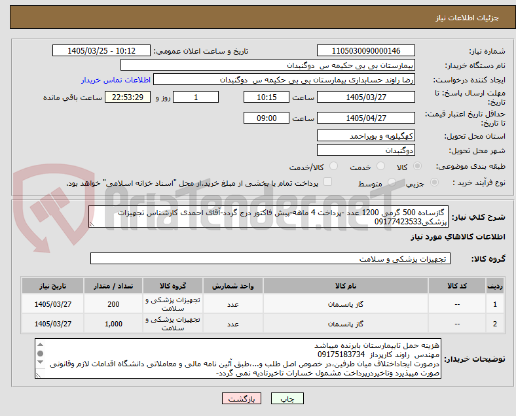This screenshot has width=516, height=416.
Task: Click the remaining days field showing 1
Action: click(196, 97)
